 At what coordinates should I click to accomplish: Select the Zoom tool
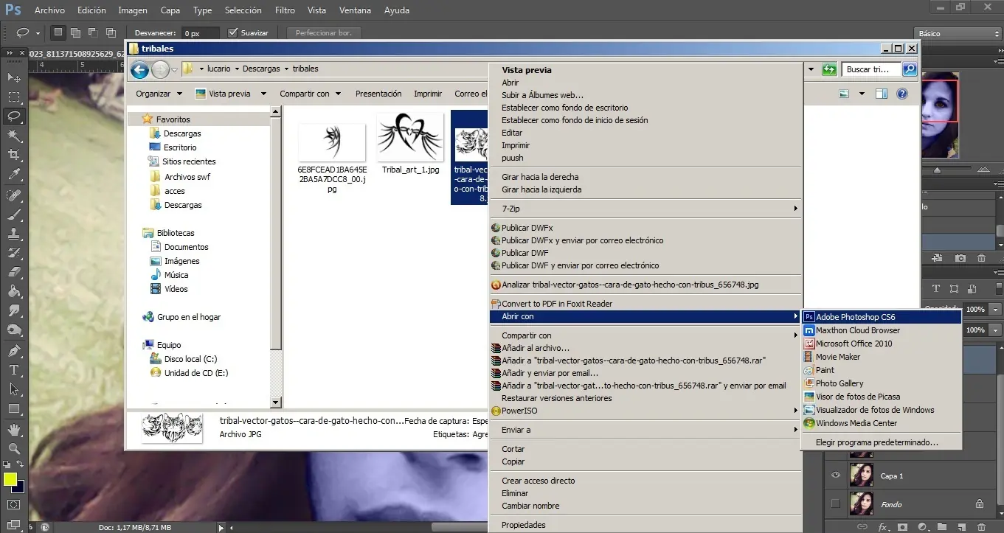tap(14, 449)
